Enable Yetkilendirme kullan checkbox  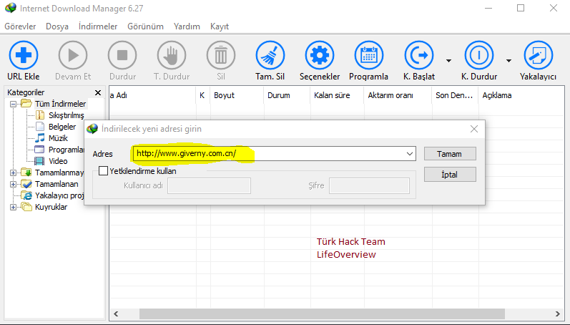click(103, 170)
